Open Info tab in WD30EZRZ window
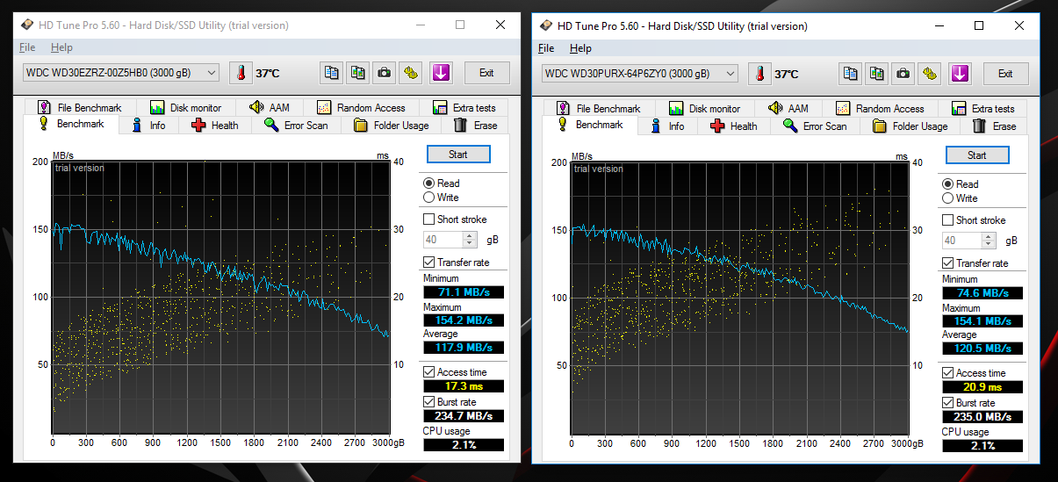1058x482 pixels. coord(148,126)
